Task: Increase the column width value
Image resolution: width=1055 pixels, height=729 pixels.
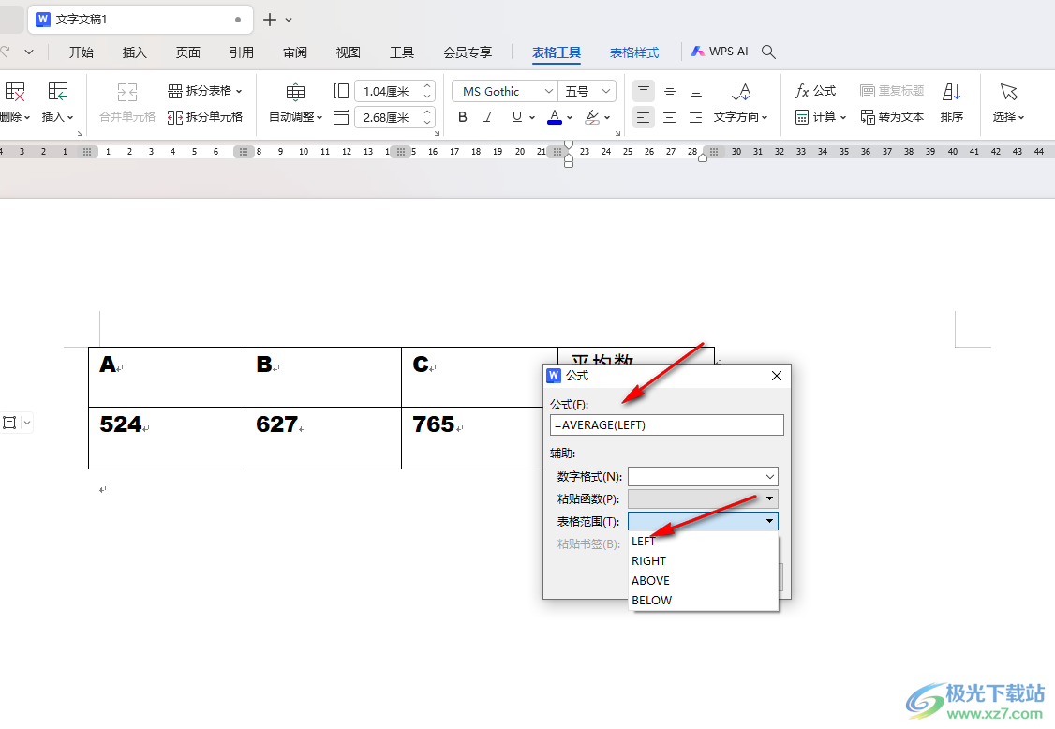Action: (426, 113)
